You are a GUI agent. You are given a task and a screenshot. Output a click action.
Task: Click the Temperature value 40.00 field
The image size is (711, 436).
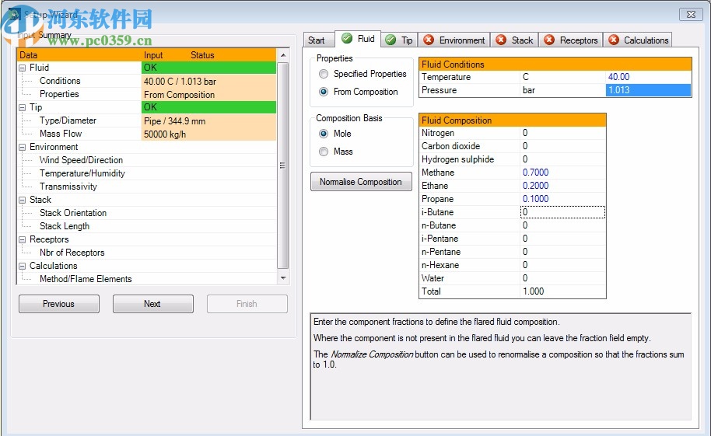(x=649, y=77)
